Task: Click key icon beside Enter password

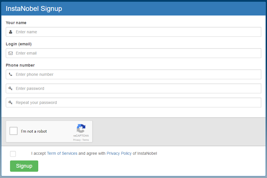Action: tap(11, 88)
